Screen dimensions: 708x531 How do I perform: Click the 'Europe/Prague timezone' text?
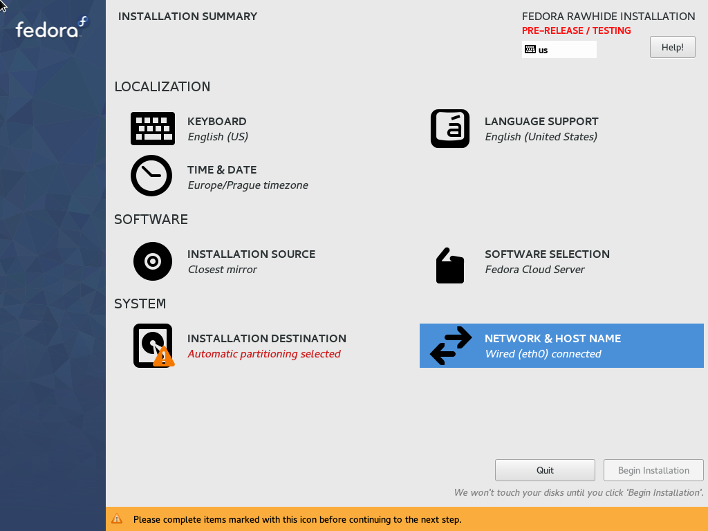(x=248, y=185)
